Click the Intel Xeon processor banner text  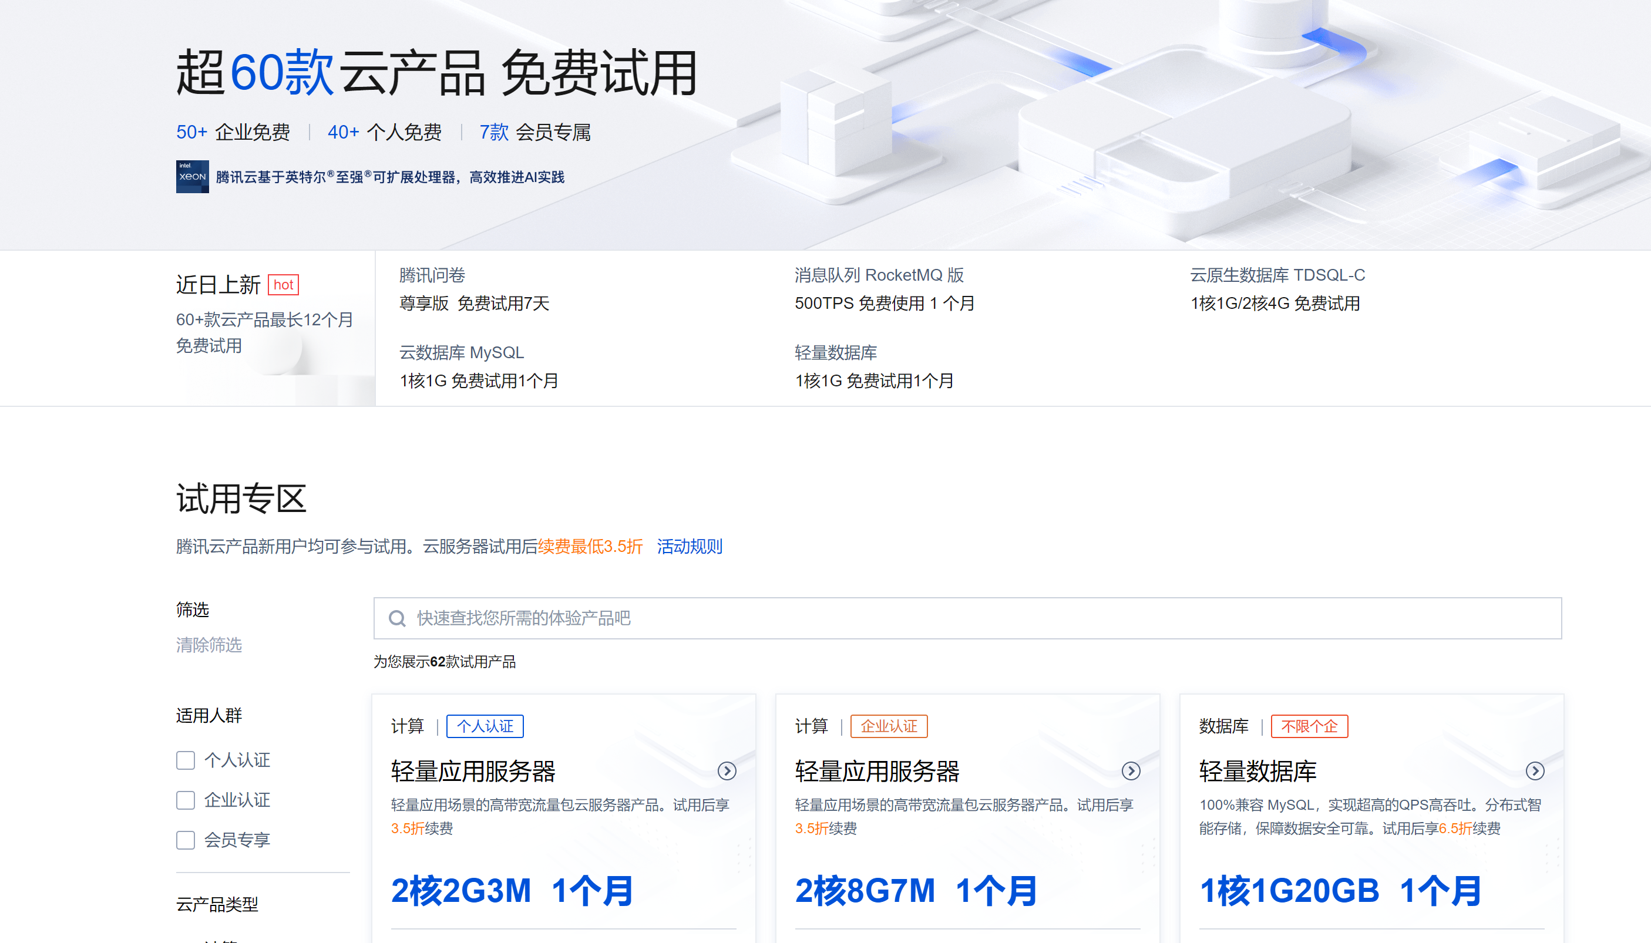click(x=390, y=177)
